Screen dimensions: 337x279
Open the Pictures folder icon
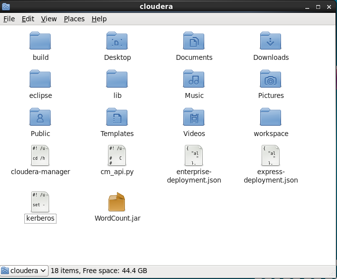click(x=271, y=79)
